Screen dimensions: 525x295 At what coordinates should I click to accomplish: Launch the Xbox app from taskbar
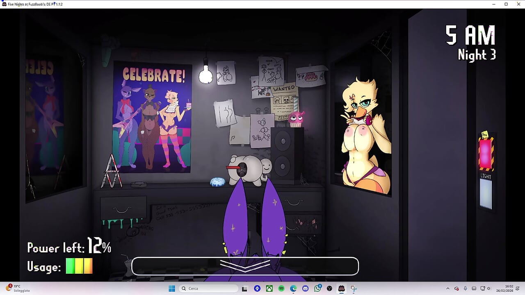269,288
